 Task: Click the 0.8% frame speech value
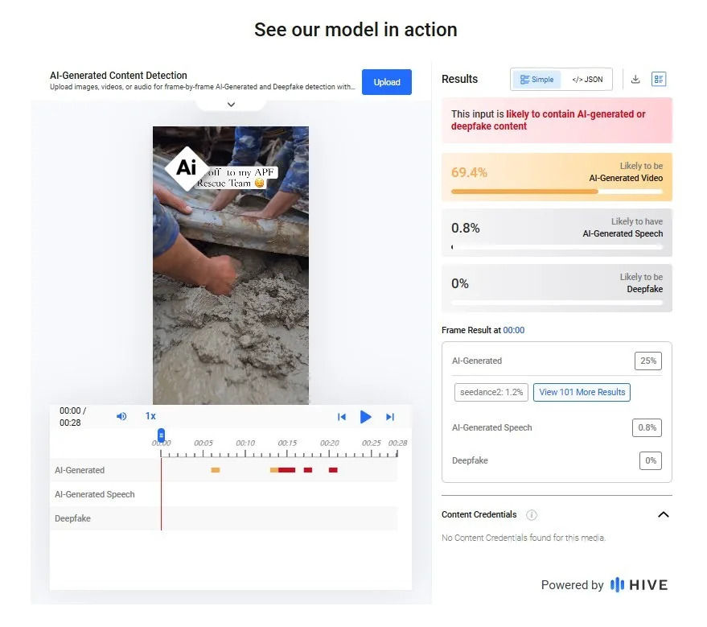tap(647, 427)
